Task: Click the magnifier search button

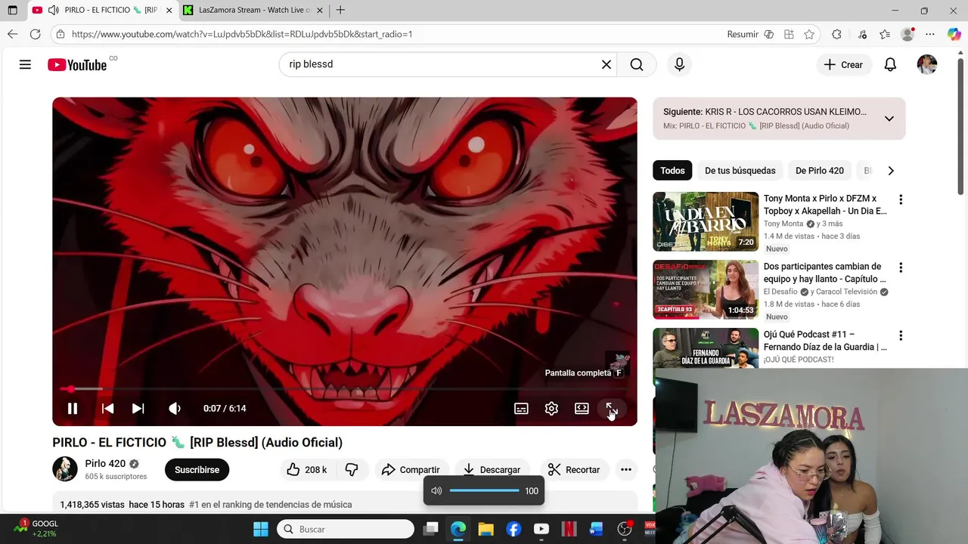Action: coord(637,64)
